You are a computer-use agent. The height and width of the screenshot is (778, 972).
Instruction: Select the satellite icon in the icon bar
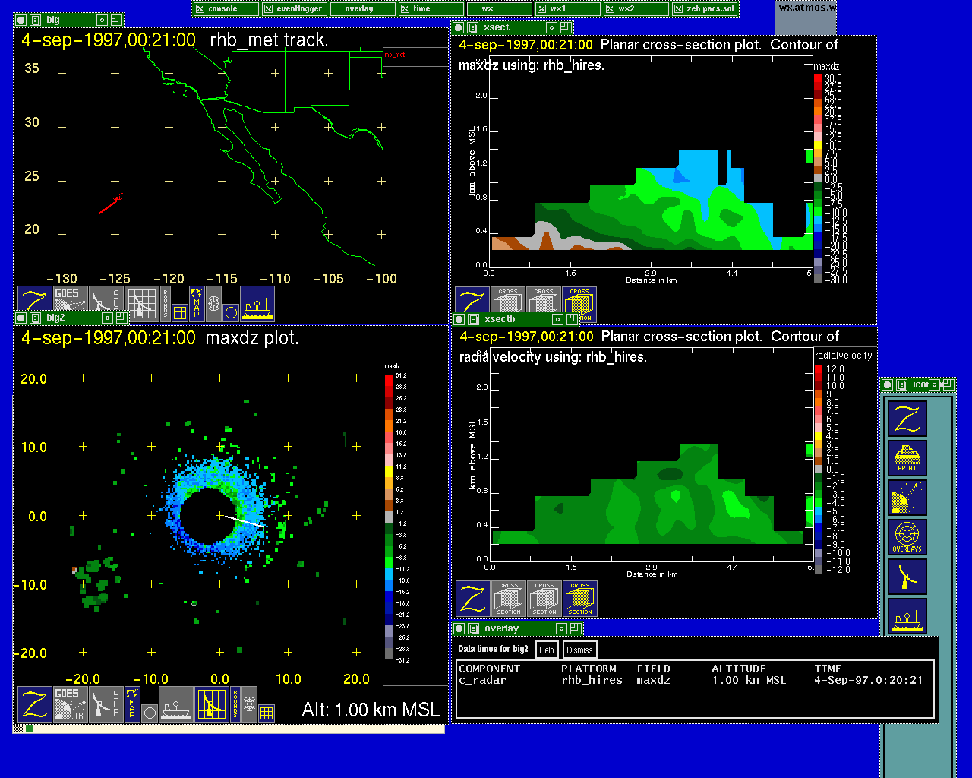(907, 498)
